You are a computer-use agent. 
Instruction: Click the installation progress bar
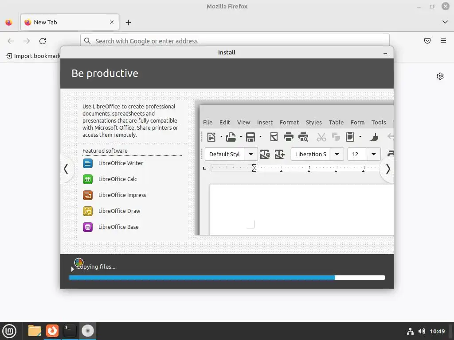pos(227,278)
